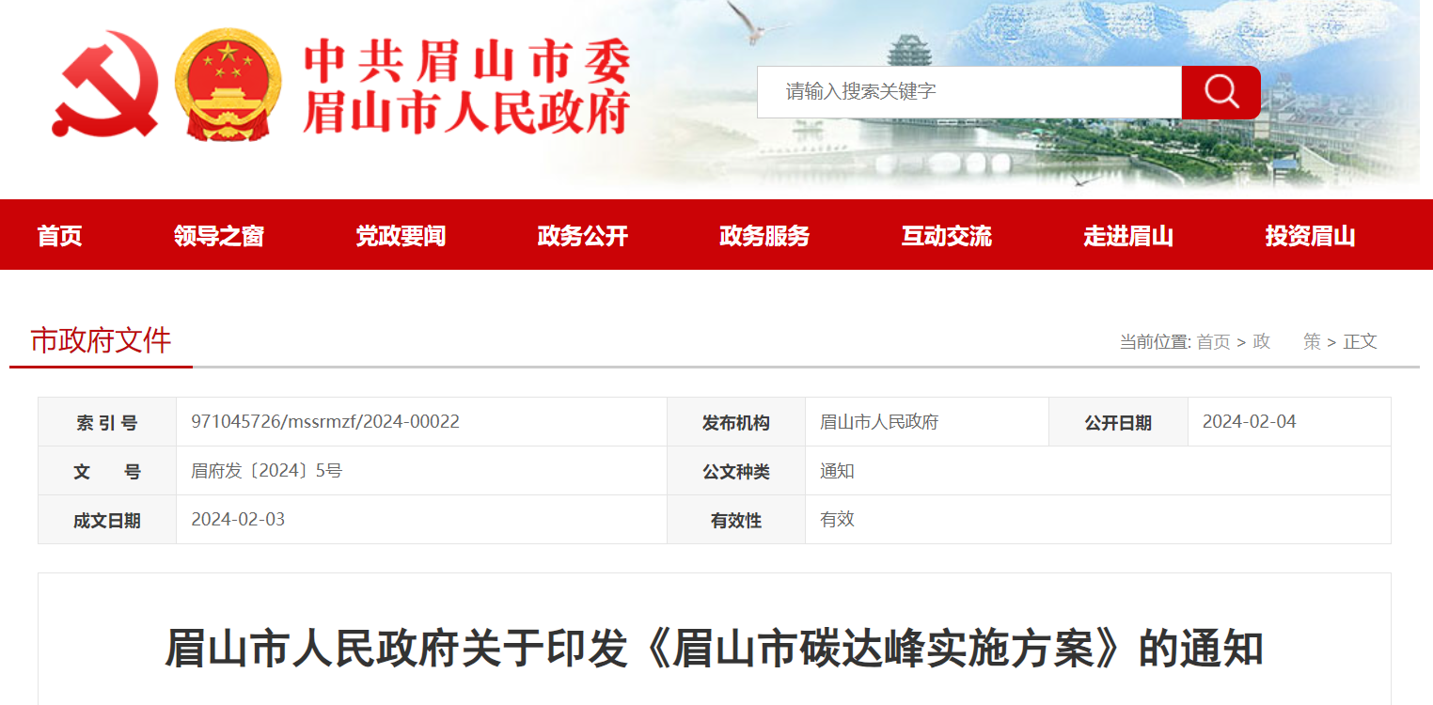1433x705 pixels.
Task: Click the 市政府文件 section heading
Action: [x=101, y=340]
